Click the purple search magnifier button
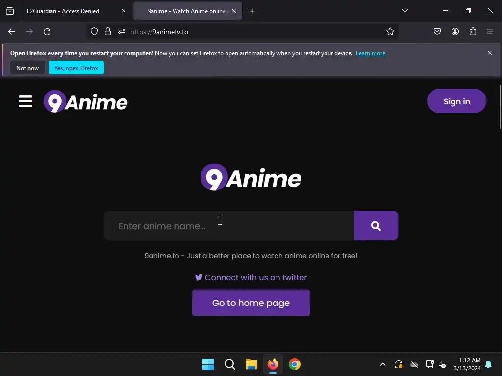This screenshot has height=376, width=502. click(376, 226)
